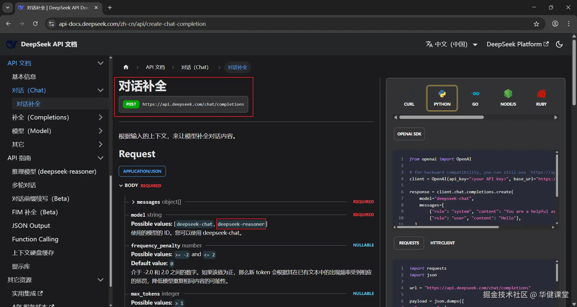
Task: Open 推理模型 (deepseek-reasoner) guide
Action: click(x=54, y=172)
